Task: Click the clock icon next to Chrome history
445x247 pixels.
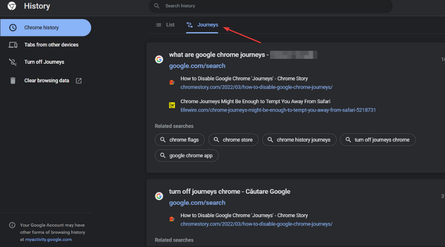Action: (x=13, y=28)
